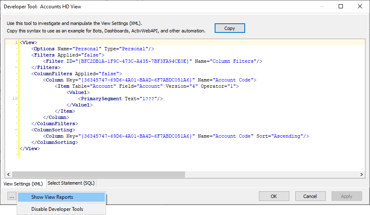Image resolution: width=370 pixels, height=215 pixels.
Task: Click the Copy button
Action: point(230,28)
